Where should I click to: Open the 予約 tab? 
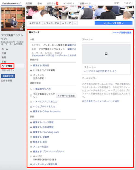pos(40,3)
